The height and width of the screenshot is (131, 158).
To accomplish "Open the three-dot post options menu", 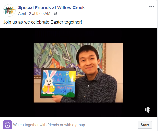I will (x=152, y=7).
